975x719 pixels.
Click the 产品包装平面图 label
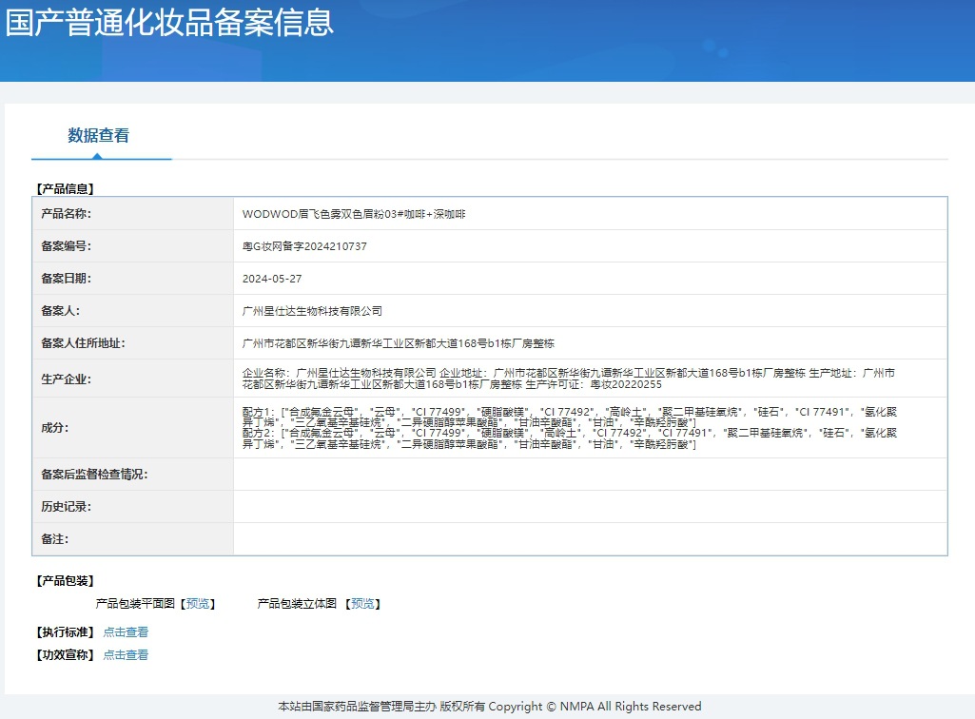135,603
